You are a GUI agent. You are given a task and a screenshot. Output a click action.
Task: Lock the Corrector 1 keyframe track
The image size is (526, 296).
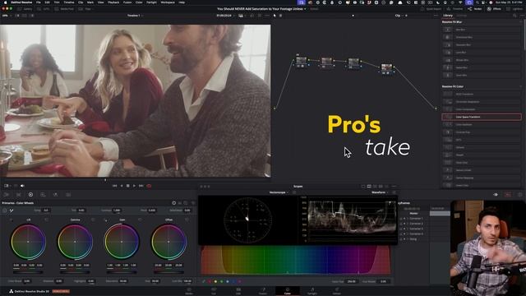[401, 219]
